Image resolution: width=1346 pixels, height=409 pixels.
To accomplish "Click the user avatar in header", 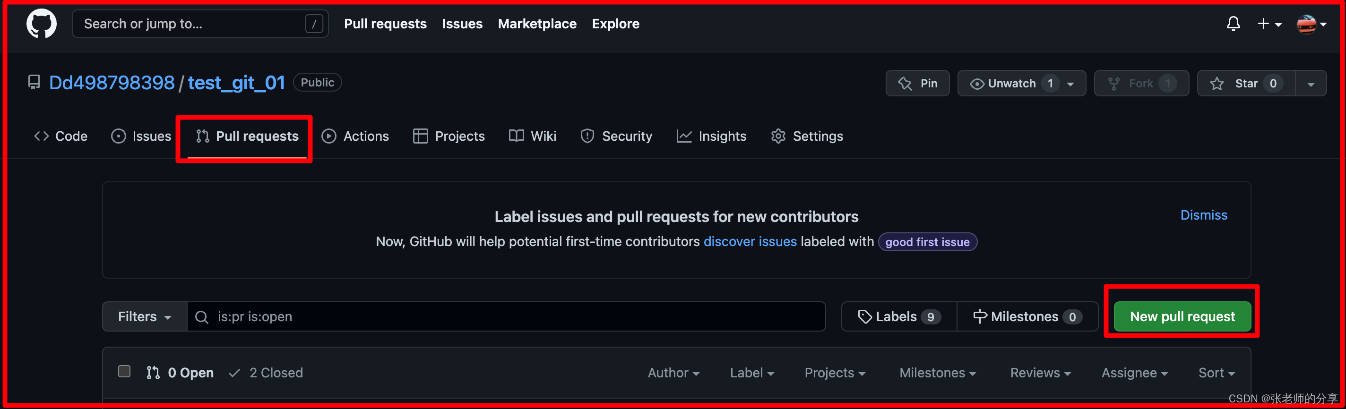I will pos(1306,24).
